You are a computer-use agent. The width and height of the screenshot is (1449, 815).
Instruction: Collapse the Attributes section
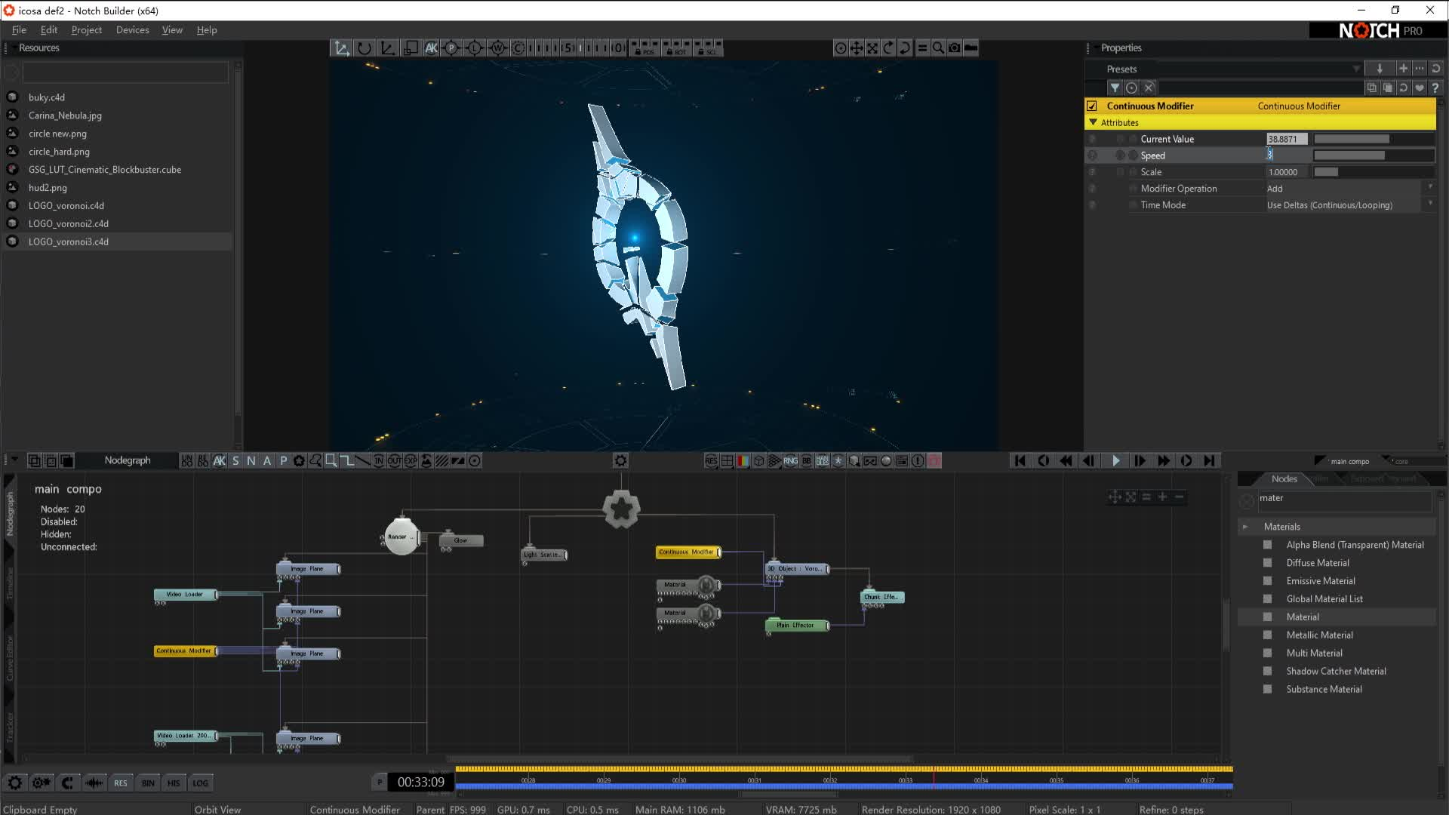(1093, 122)
